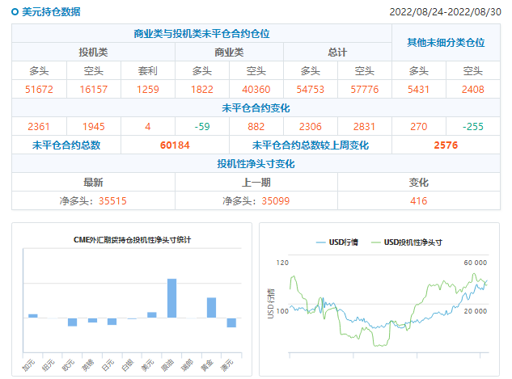The height and width of the screenshot is (379, 512).
Task: Select the 投机类 column header
Action: 93,53
